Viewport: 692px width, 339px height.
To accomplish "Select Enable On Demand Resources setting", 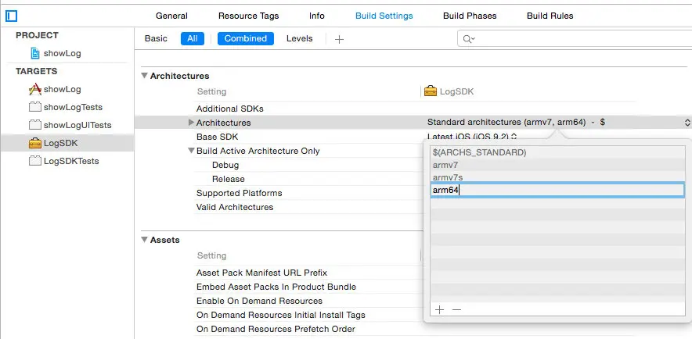I will [x=259, y=301].
